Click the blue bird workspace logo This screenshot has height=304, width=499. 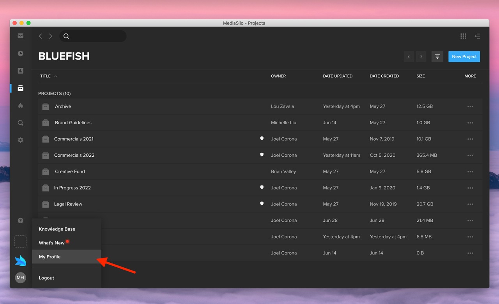tap(21, 261)
